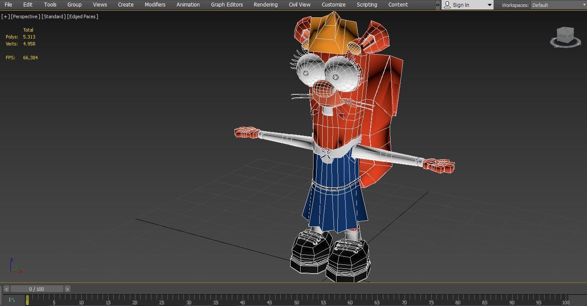Open the Scripting menu
Screen dimensions: 587x306
367,5
